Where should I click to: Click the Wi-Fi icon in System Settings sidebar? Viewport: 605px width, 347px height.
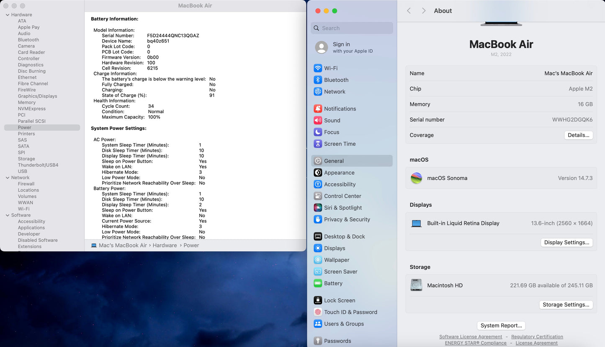click(x=318, y=68)
